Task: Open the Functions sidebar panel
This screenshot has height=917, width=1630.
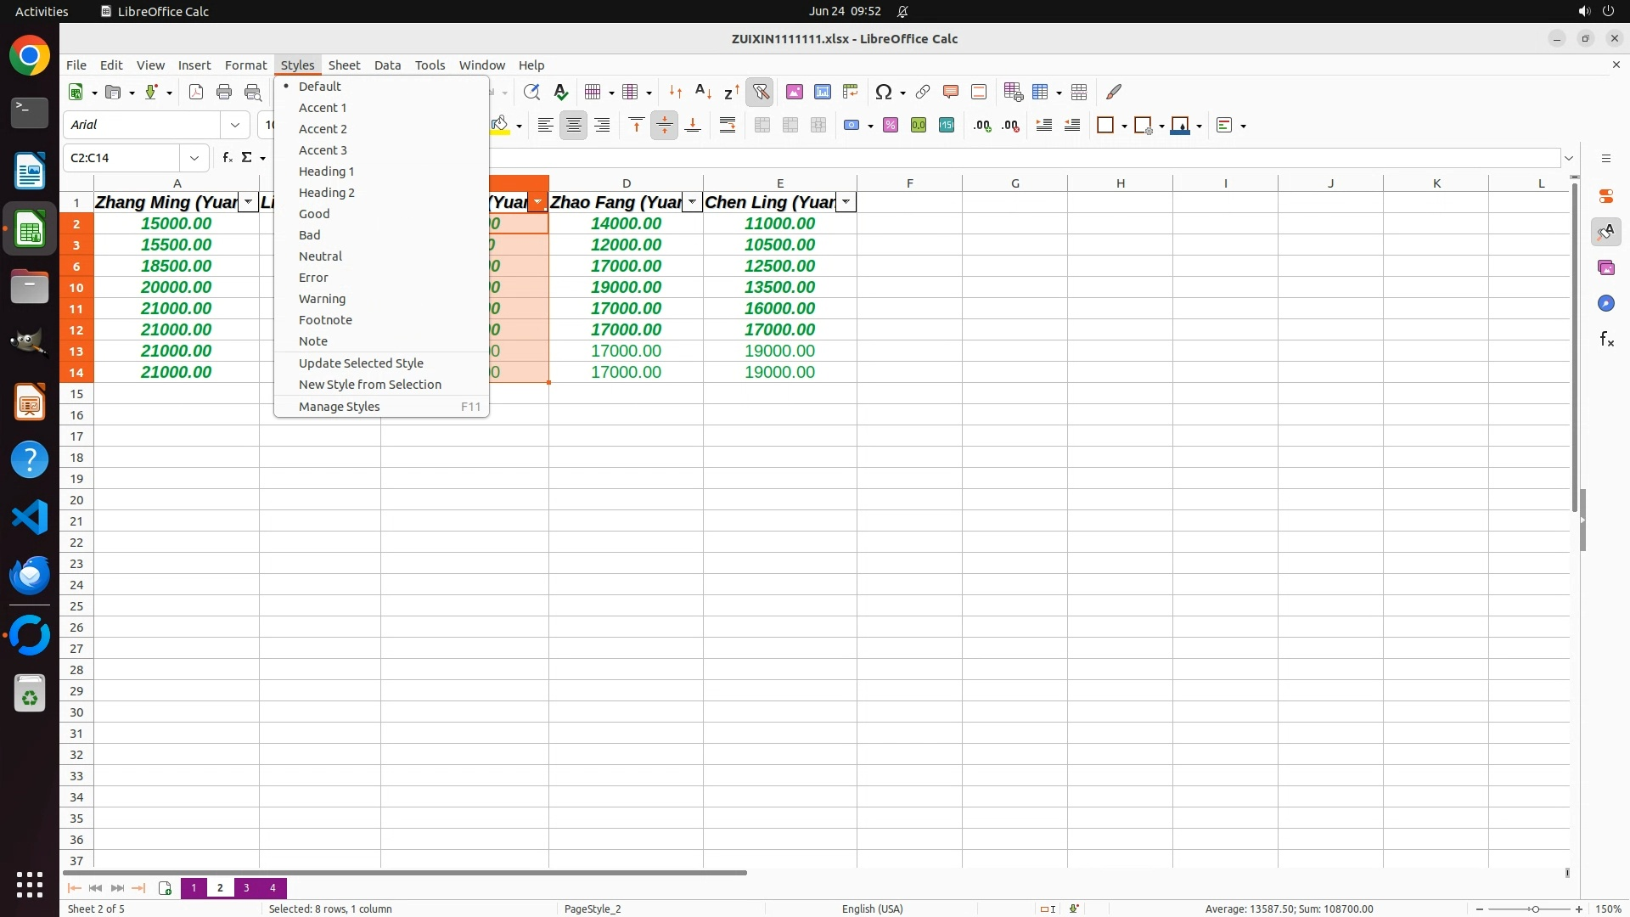Action: click(1605, 340)
